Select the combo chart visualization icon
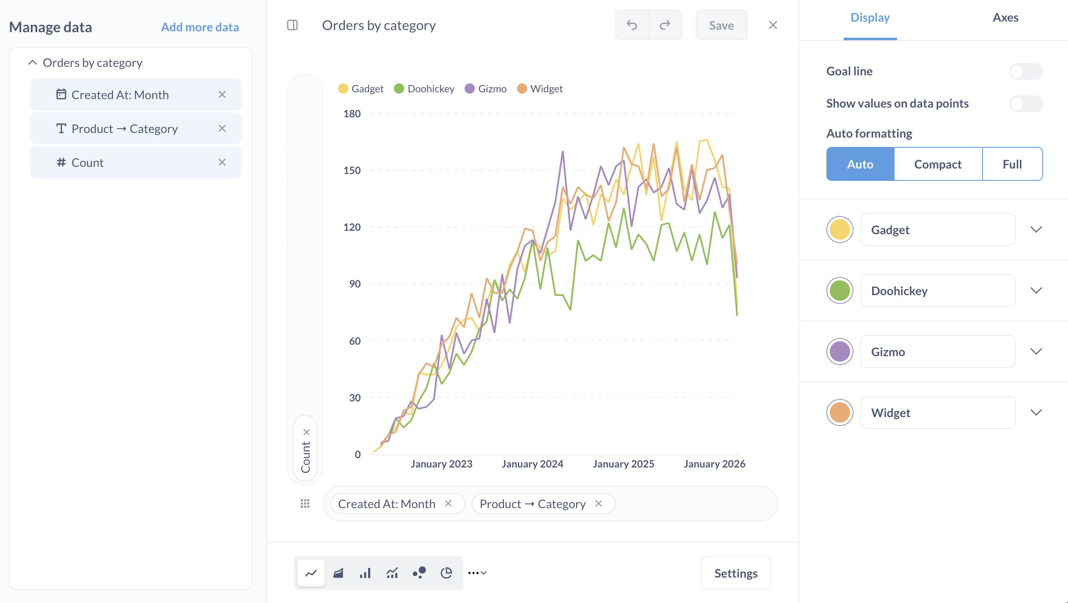The height and width of the screenshot is (603, 1068). [392, 573]
